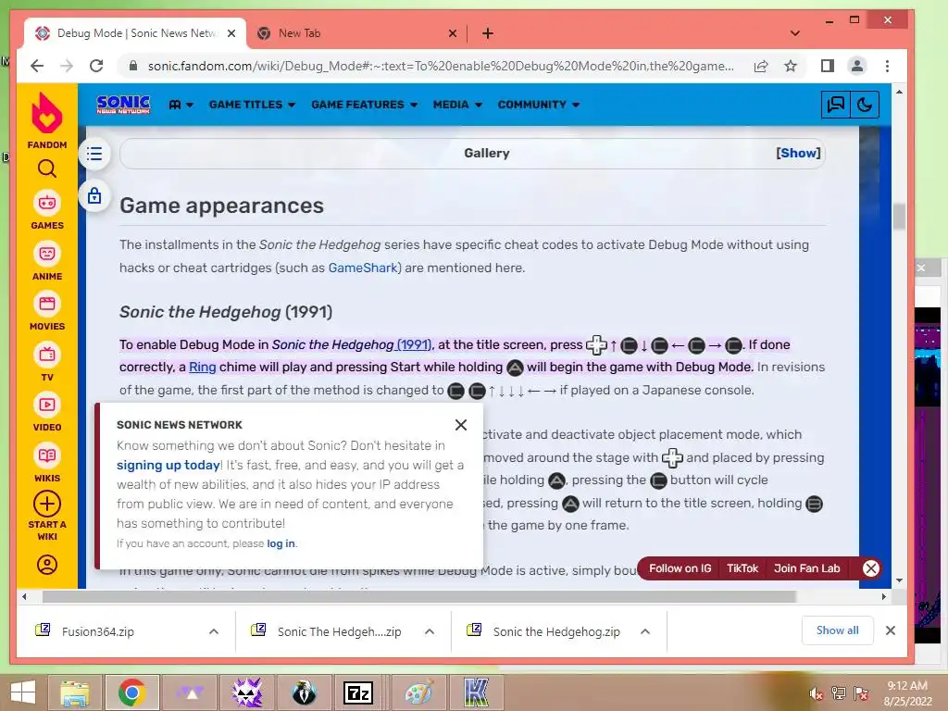
Task: Click the TikTok button
Action: coord(742,569)
